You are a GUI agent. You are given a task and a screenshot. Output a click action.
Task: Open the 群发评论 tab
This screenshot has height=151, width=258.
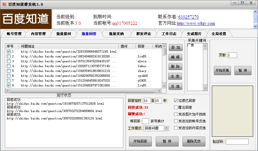click(x=144, y=34)
